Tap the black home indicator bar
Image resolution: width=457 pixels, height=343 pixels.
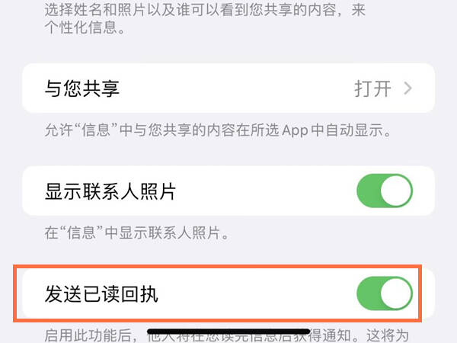(x=228, y=332)
